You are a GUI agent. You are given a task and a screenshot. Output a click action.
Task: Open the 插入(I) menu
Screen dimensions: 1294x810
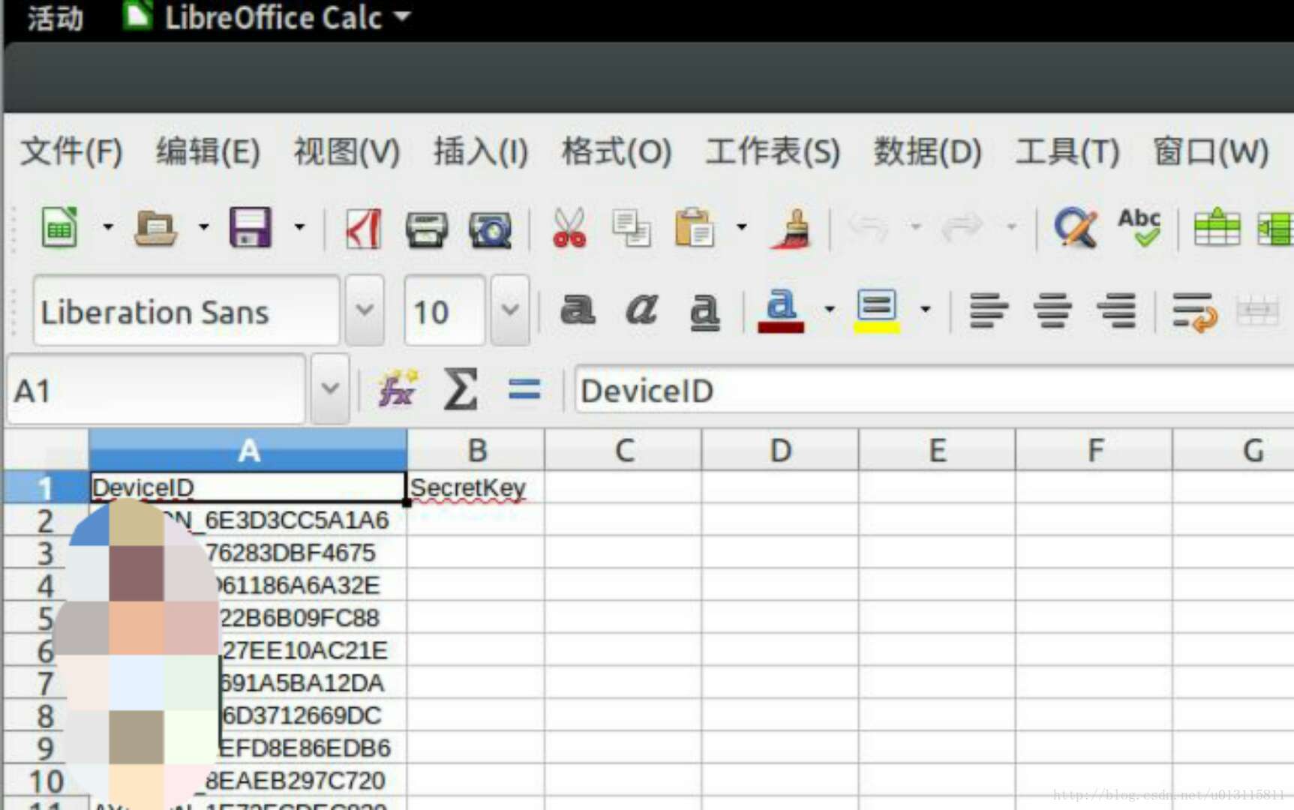(481, 152)
